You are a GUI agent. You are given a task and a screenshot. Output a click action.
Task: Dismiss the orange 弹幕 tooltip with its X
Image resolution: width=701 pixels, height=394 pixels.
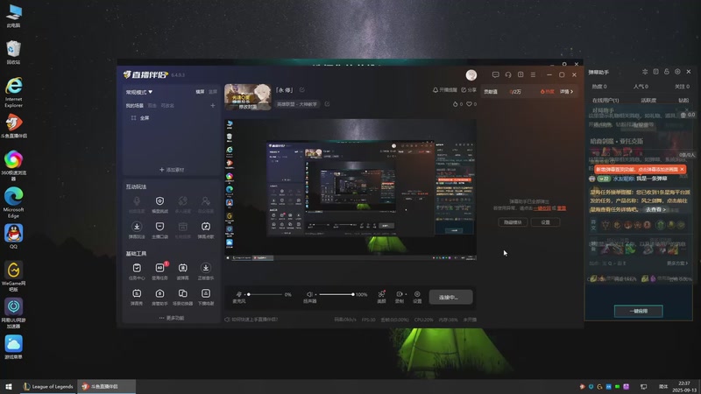coord(683,169)
